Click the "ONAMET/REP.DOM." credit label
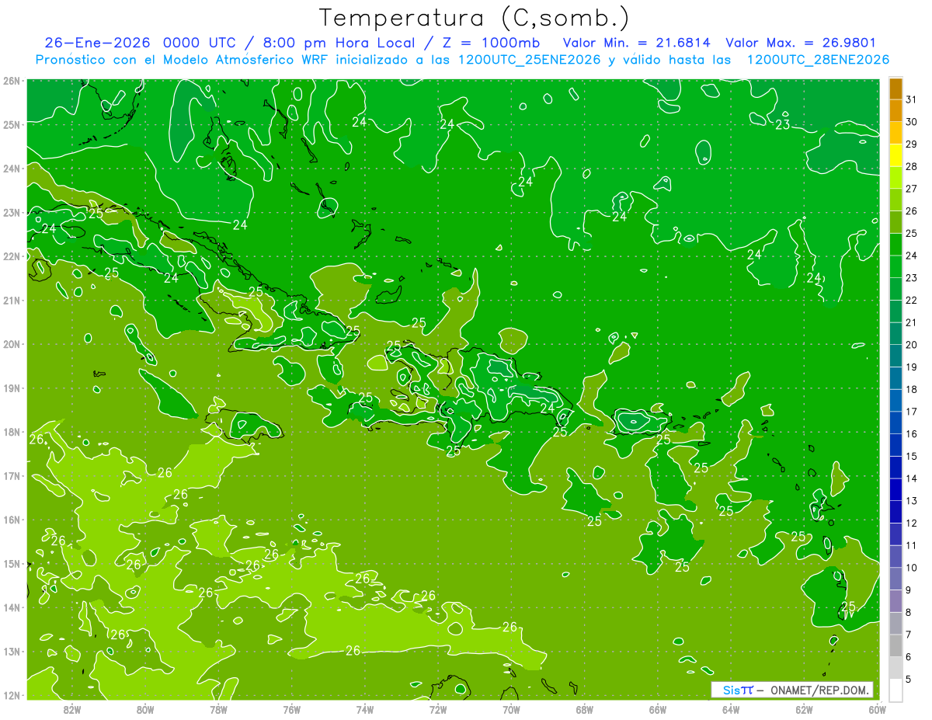 tap(819, 690)
